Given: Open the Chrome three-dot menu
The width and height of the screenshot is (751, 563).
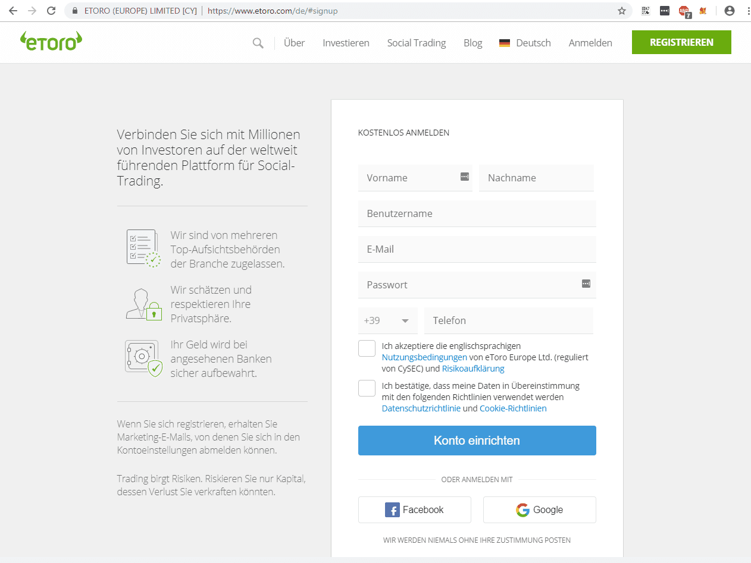Looking at the screenshot, I should click(x=747, y=11).
